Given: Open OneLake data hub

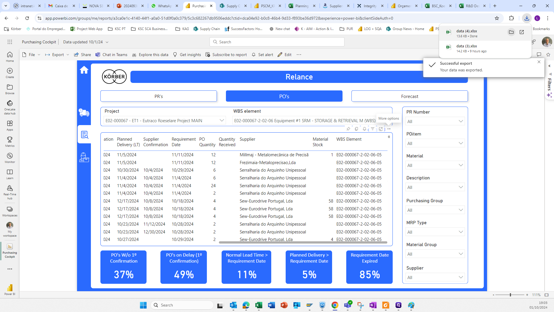Looking at the screenshot, I should pos(10,107).
